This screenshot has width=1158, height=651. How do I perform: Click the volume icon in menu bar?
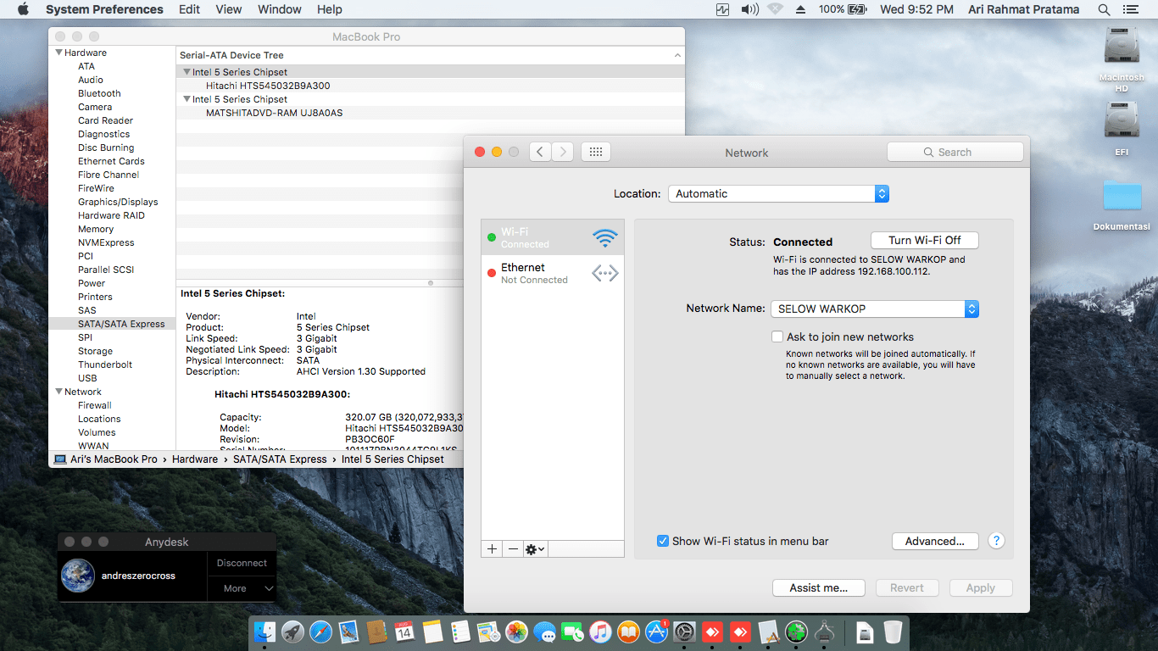coord(749,9)
